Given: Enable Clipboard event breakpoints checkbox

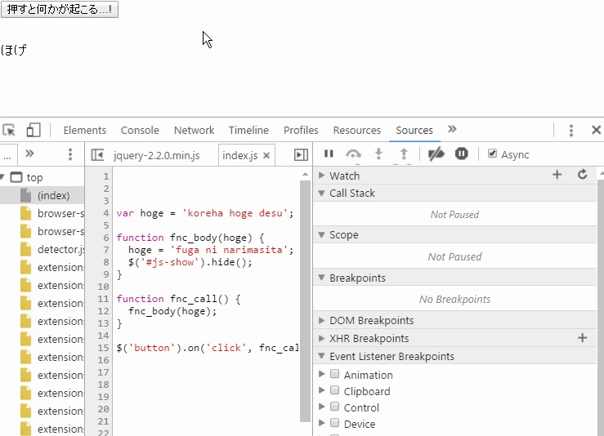Looking at the screenshot, I should [335, 390].
